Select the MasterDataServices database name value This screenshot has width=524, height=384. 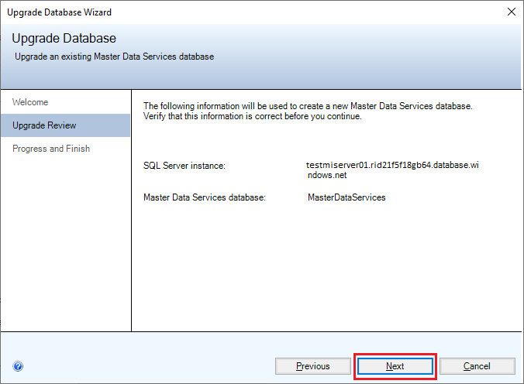[346, 197]
